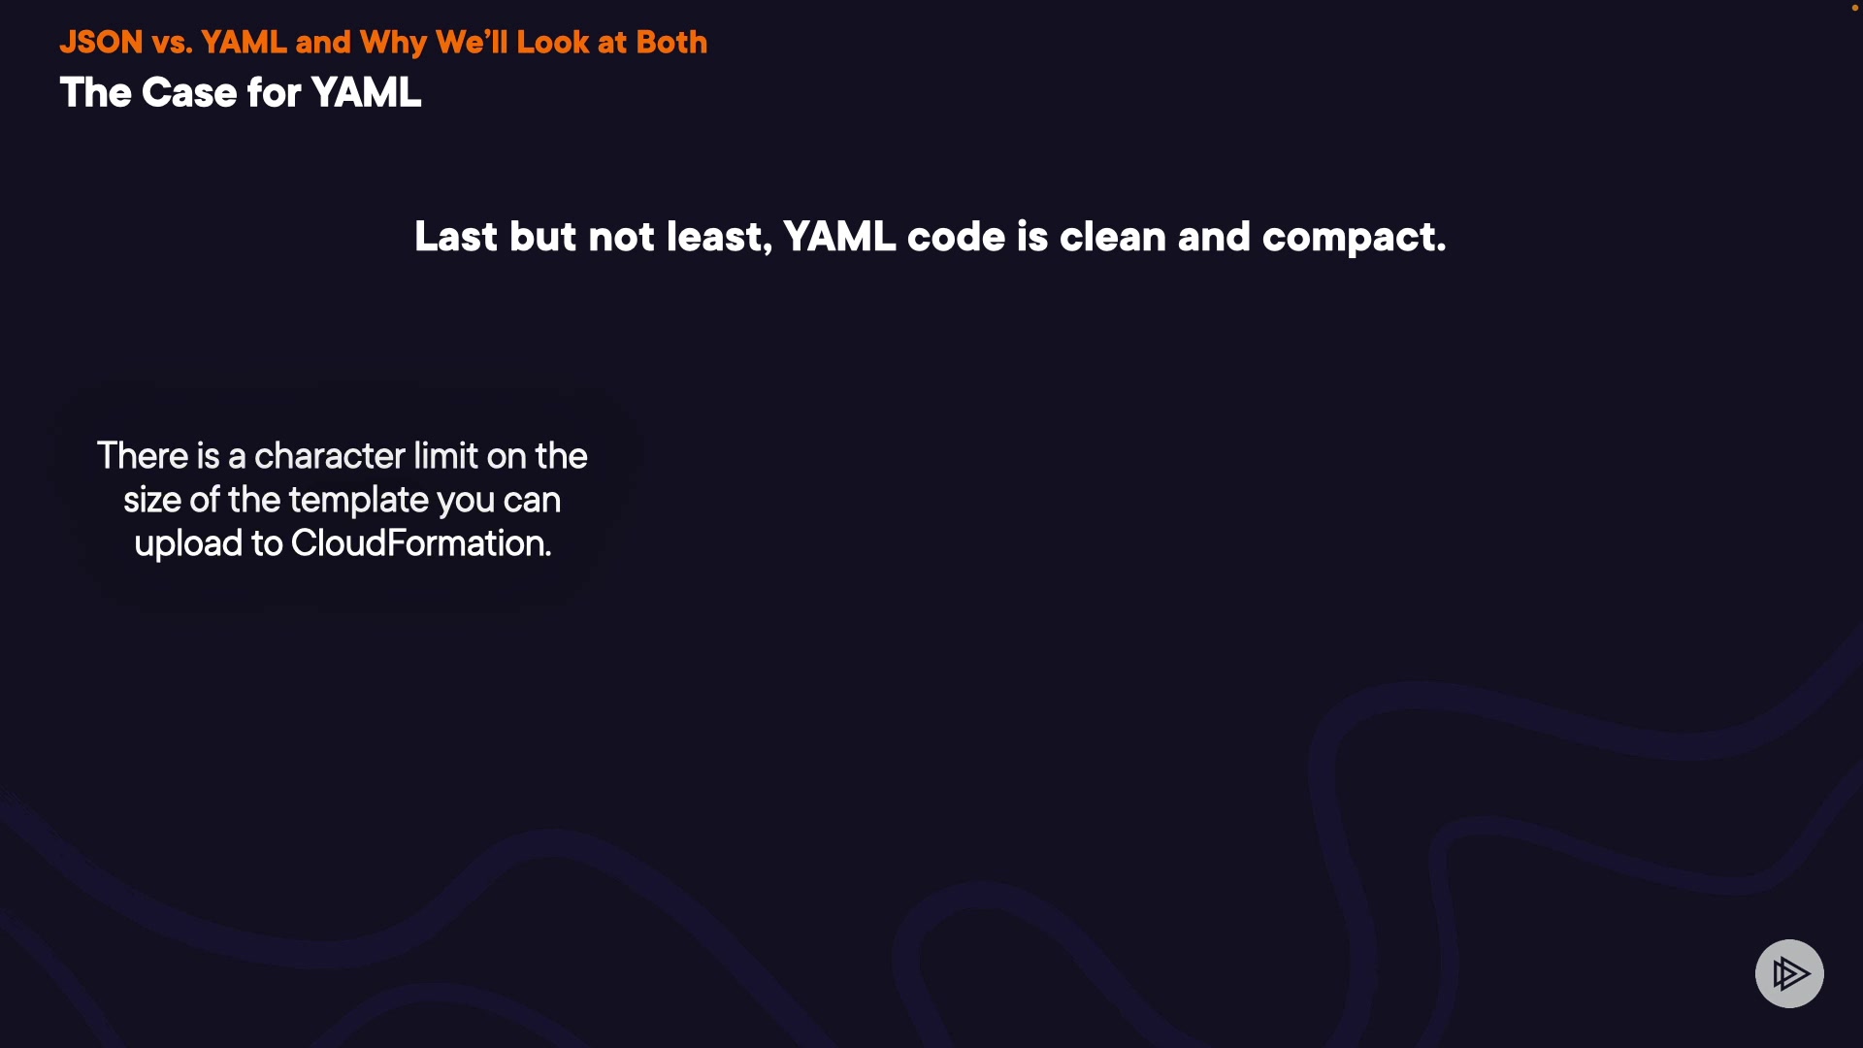The width and height of the screenshot is (1863, 1048).
Task: Click the word 'code' in the headline
Action: [955, 237]
